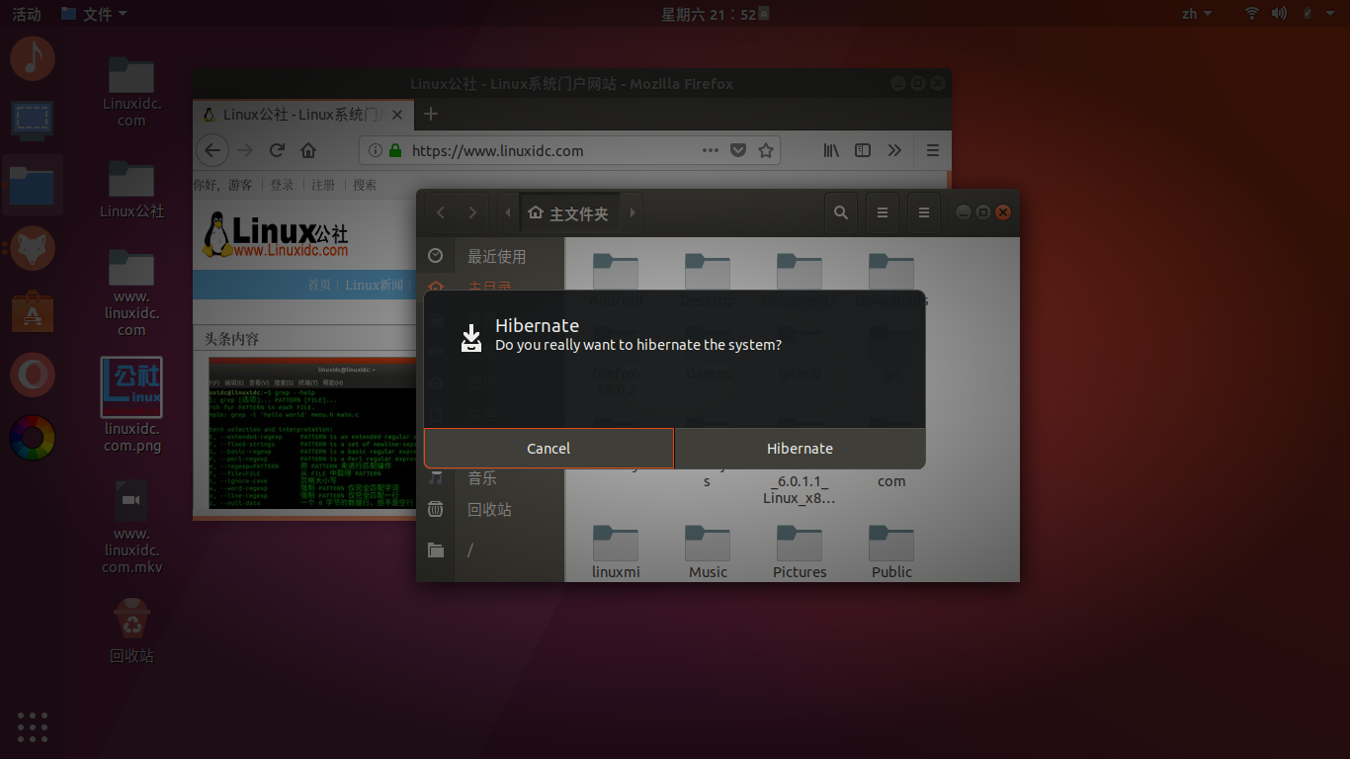The height and width of the screenshot is (759, 1350).
Task: Open Files window hamburger menu
Action: tap(924, 212)
